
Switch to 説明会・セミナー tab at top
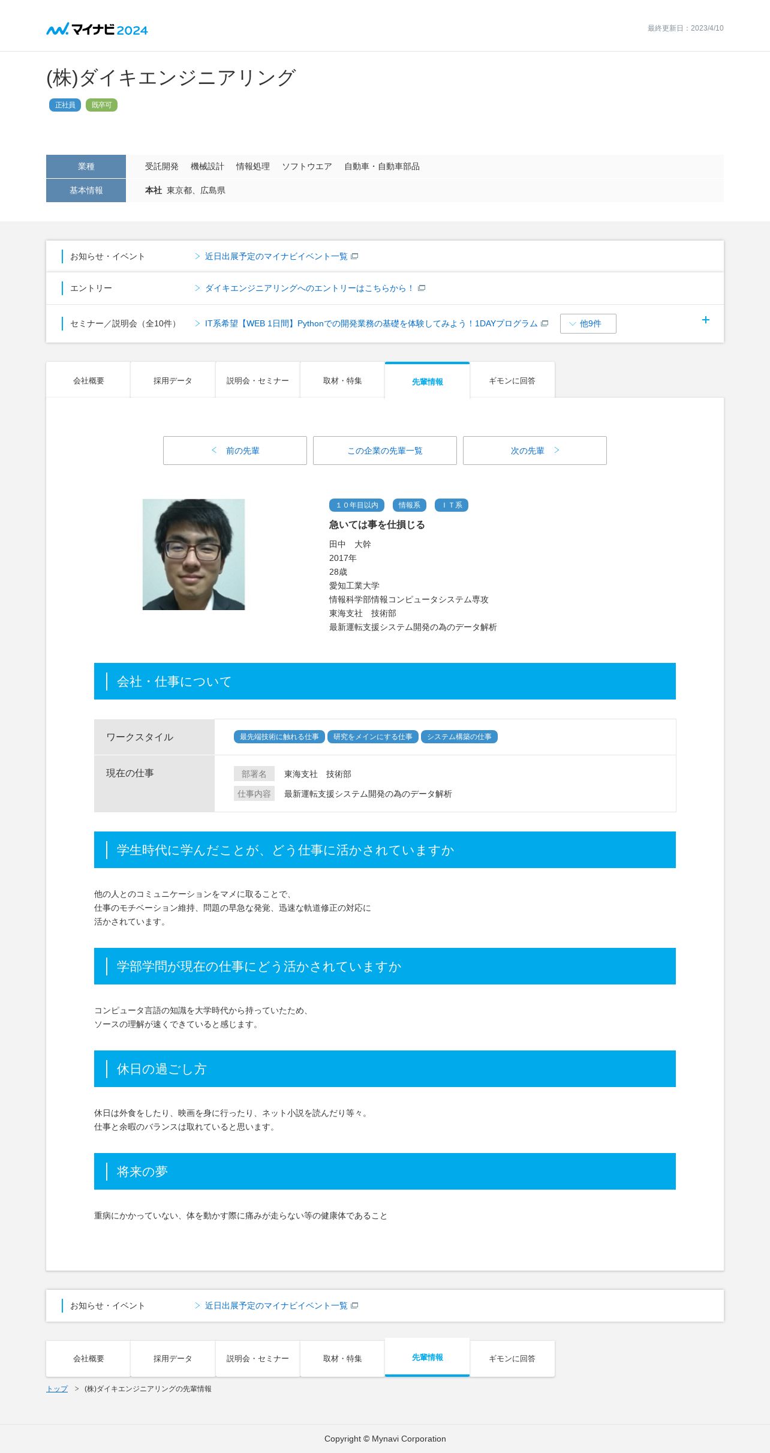point(258,380)
